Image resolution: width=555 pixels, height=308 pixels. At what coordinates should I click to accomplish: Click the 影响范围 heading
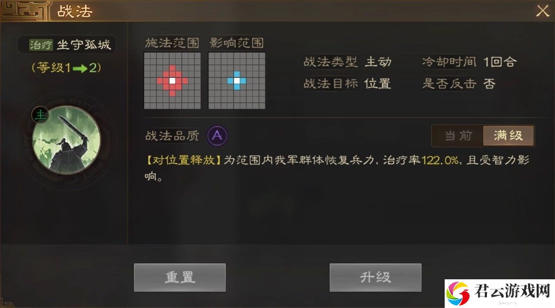pyautogui.click(x=236, y=43)
